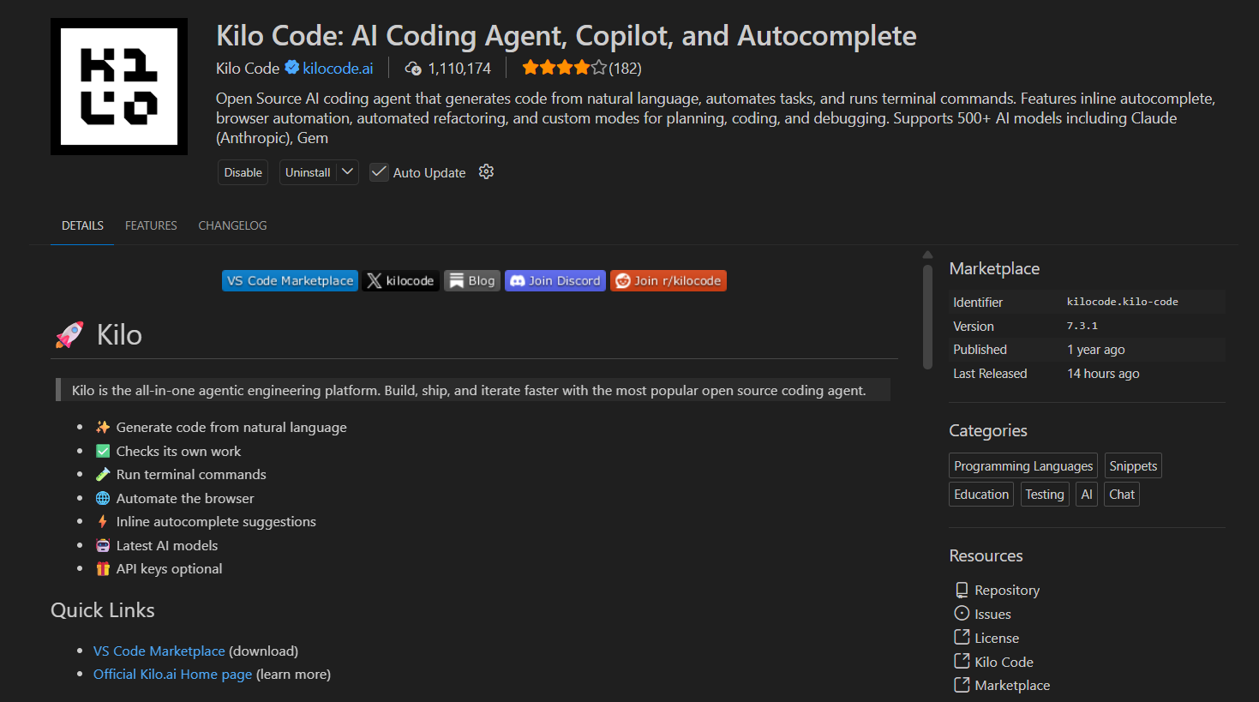Switch to the FEATURES tab
This screenshot has height=702, width=1259.
[x=151, y=225]
